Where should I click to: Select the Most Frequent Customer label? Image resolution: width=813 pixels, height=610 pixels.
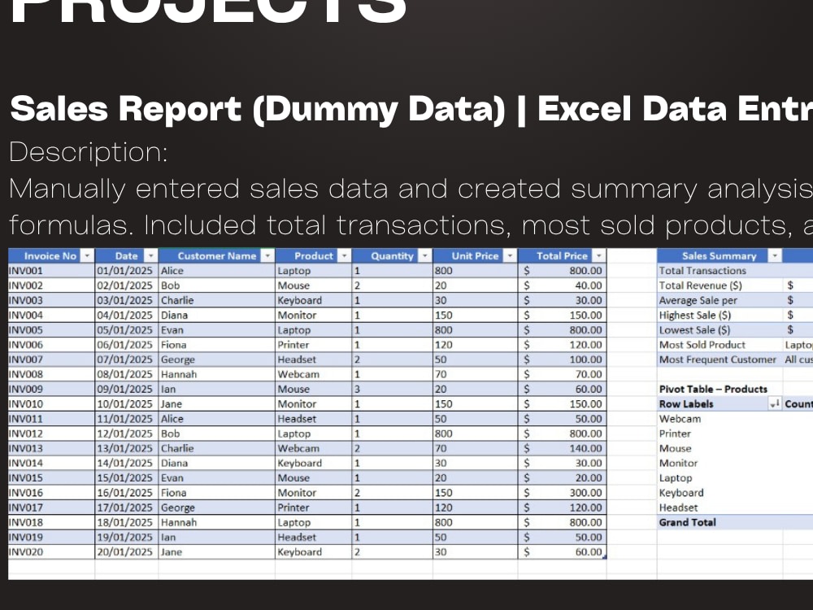718,359
